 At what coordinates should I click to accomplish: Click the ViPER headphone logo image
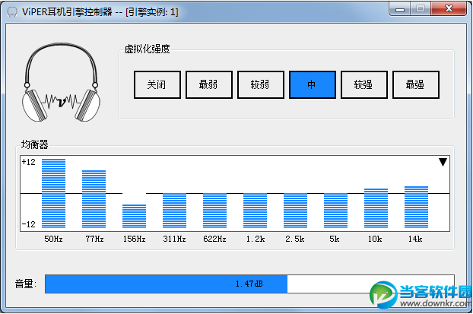(62, 82)
